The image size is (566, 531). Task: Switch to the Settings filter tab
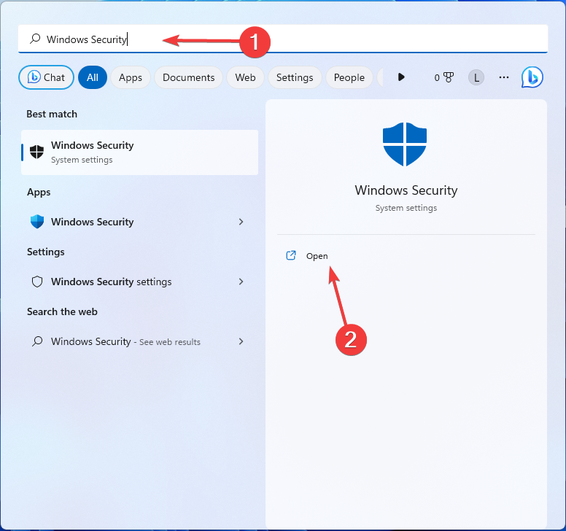click(295, 77)
